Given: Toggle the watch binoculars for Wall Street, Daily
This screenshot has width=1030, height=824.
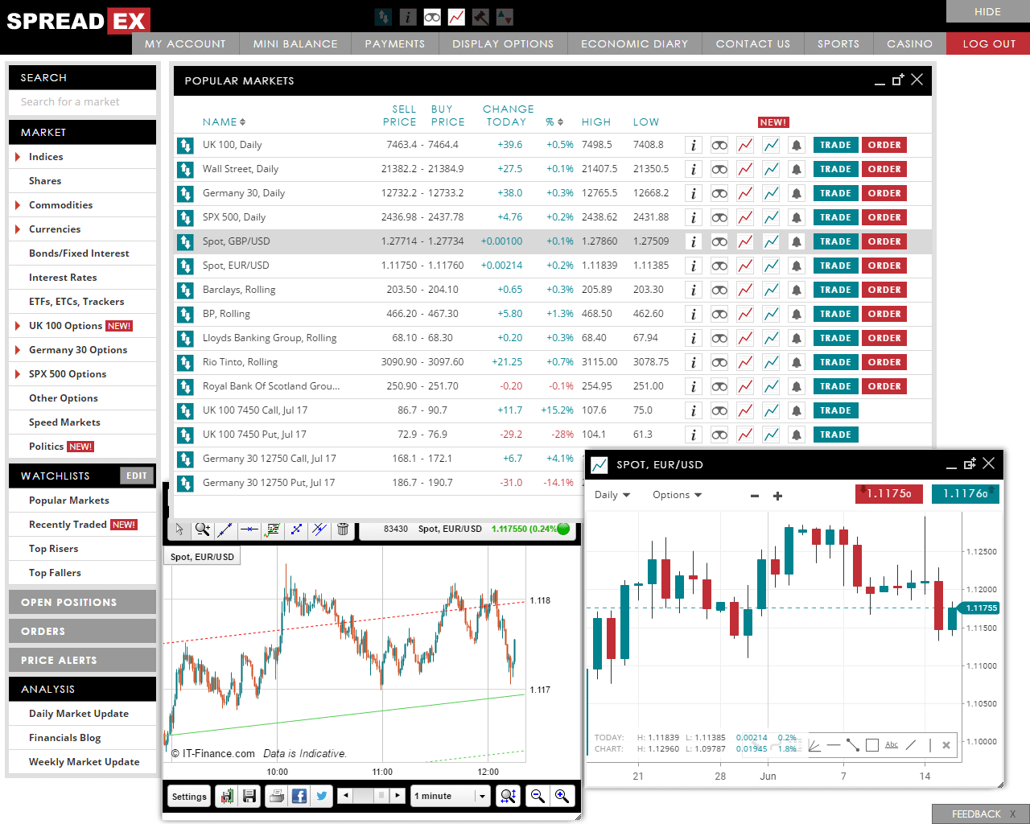Looking at the screenshot, I should [x=719, y=168].
